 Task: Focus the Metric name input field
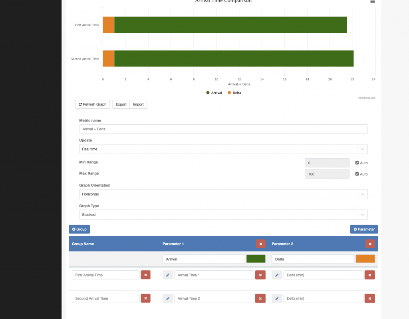click(223, 129)
